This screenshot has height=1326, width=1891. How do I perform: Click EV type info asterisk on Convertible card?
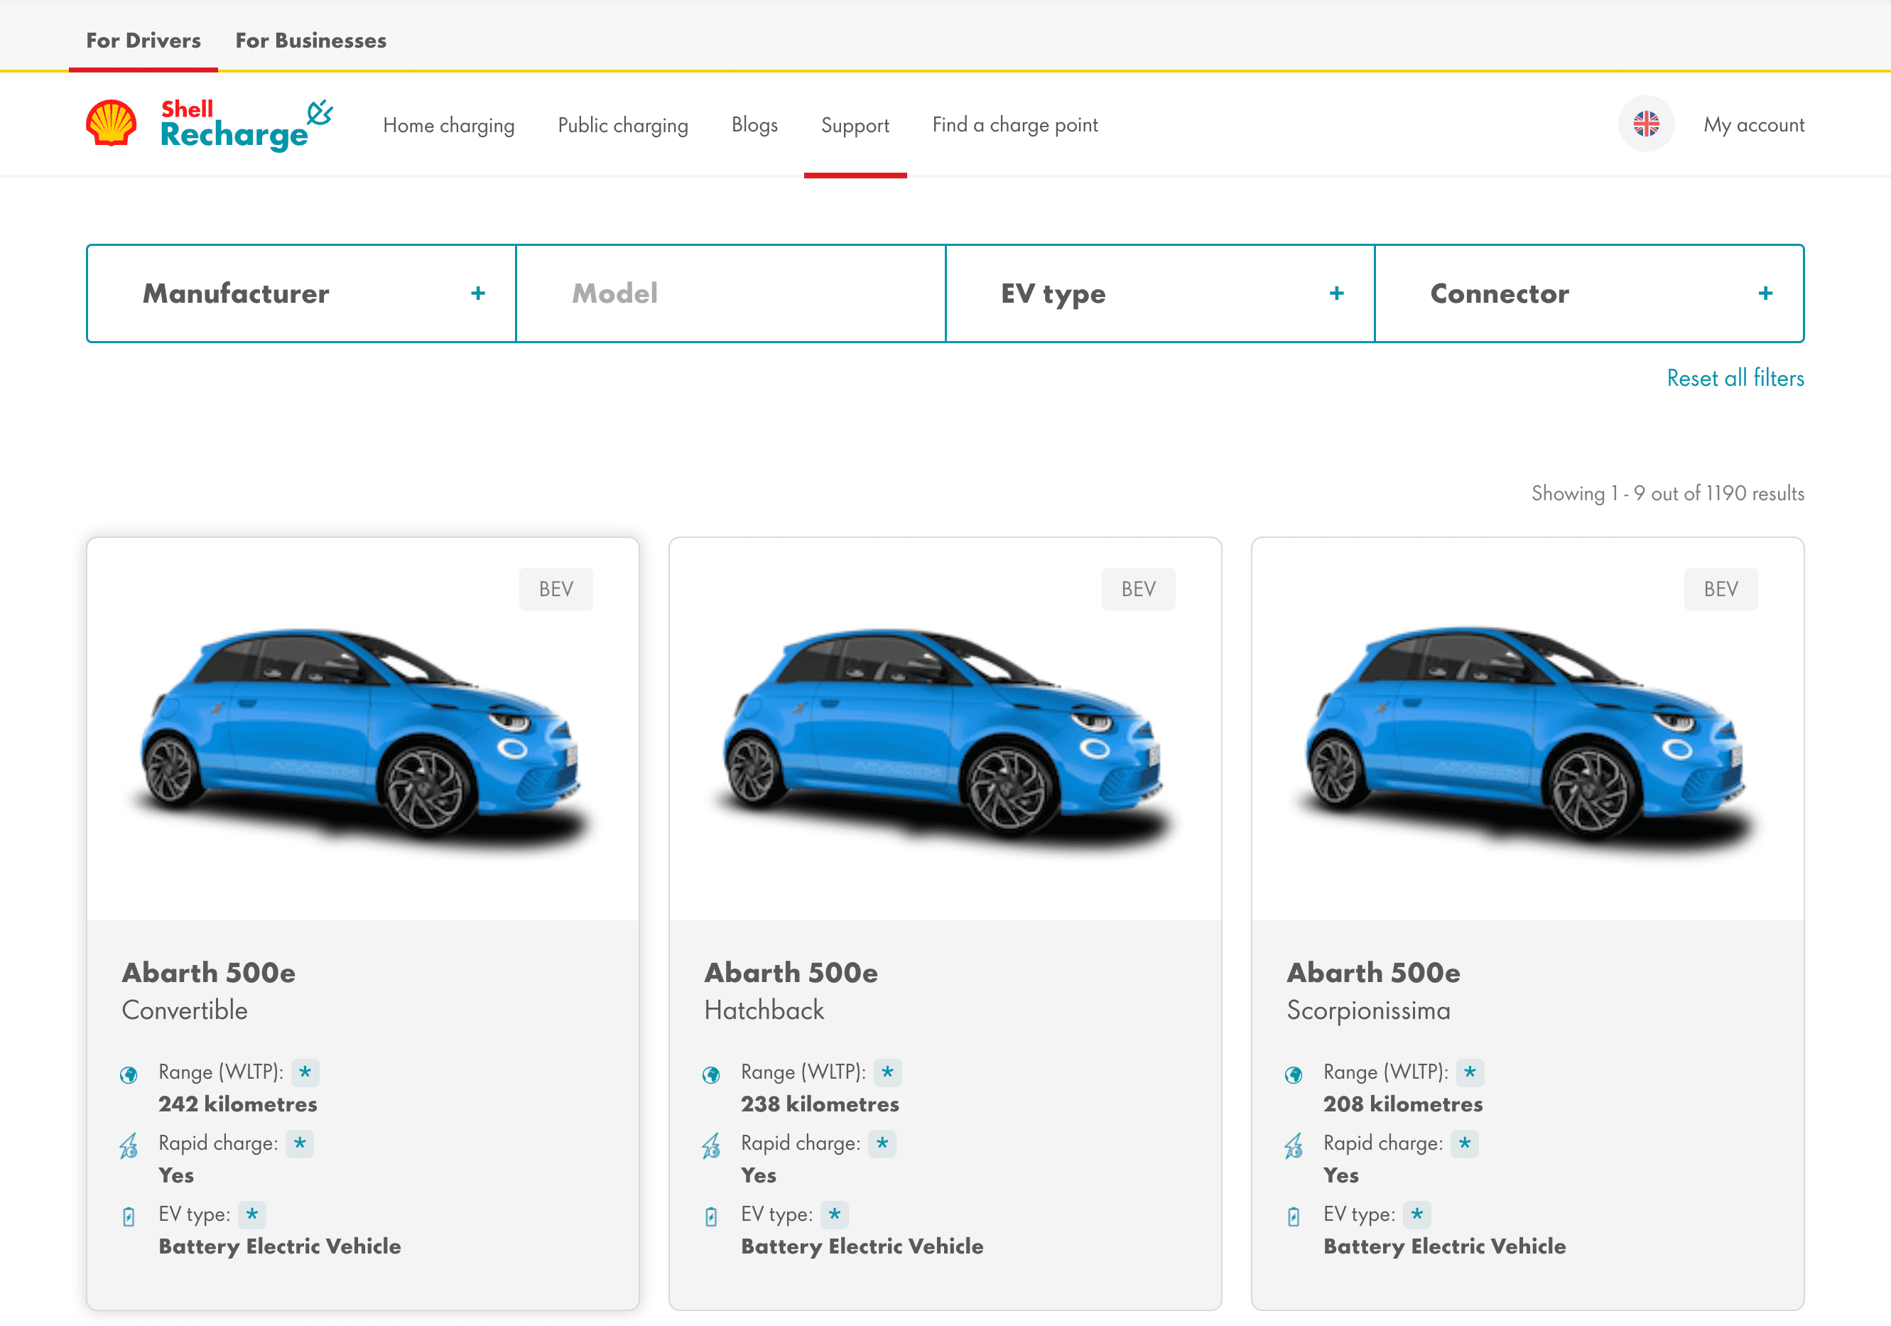[252, 1214]
